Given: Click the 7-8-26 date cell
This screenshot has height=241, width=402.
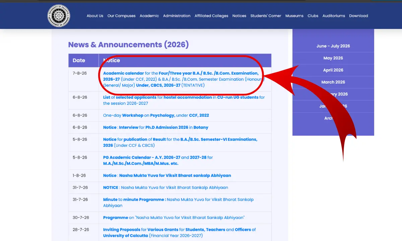Looking at the screenshot, I should click(83, 79).
